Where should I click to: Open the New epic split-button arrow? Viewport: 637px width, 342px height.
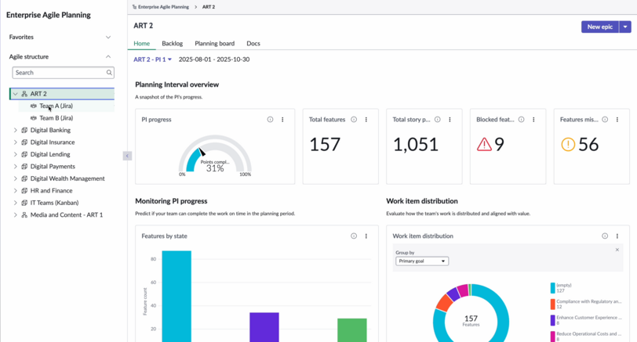(624, 27)
